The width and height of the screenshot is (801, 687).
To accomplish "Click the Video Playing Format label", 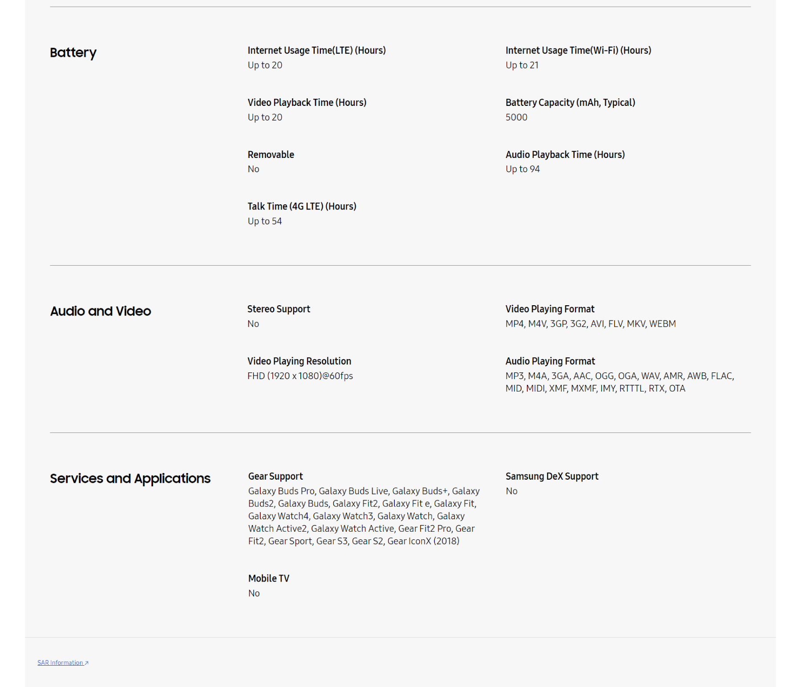I will tap(550, 309).
